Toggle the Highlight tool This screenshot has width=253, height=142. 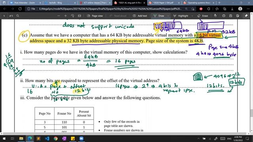click(x=181, y=16)
